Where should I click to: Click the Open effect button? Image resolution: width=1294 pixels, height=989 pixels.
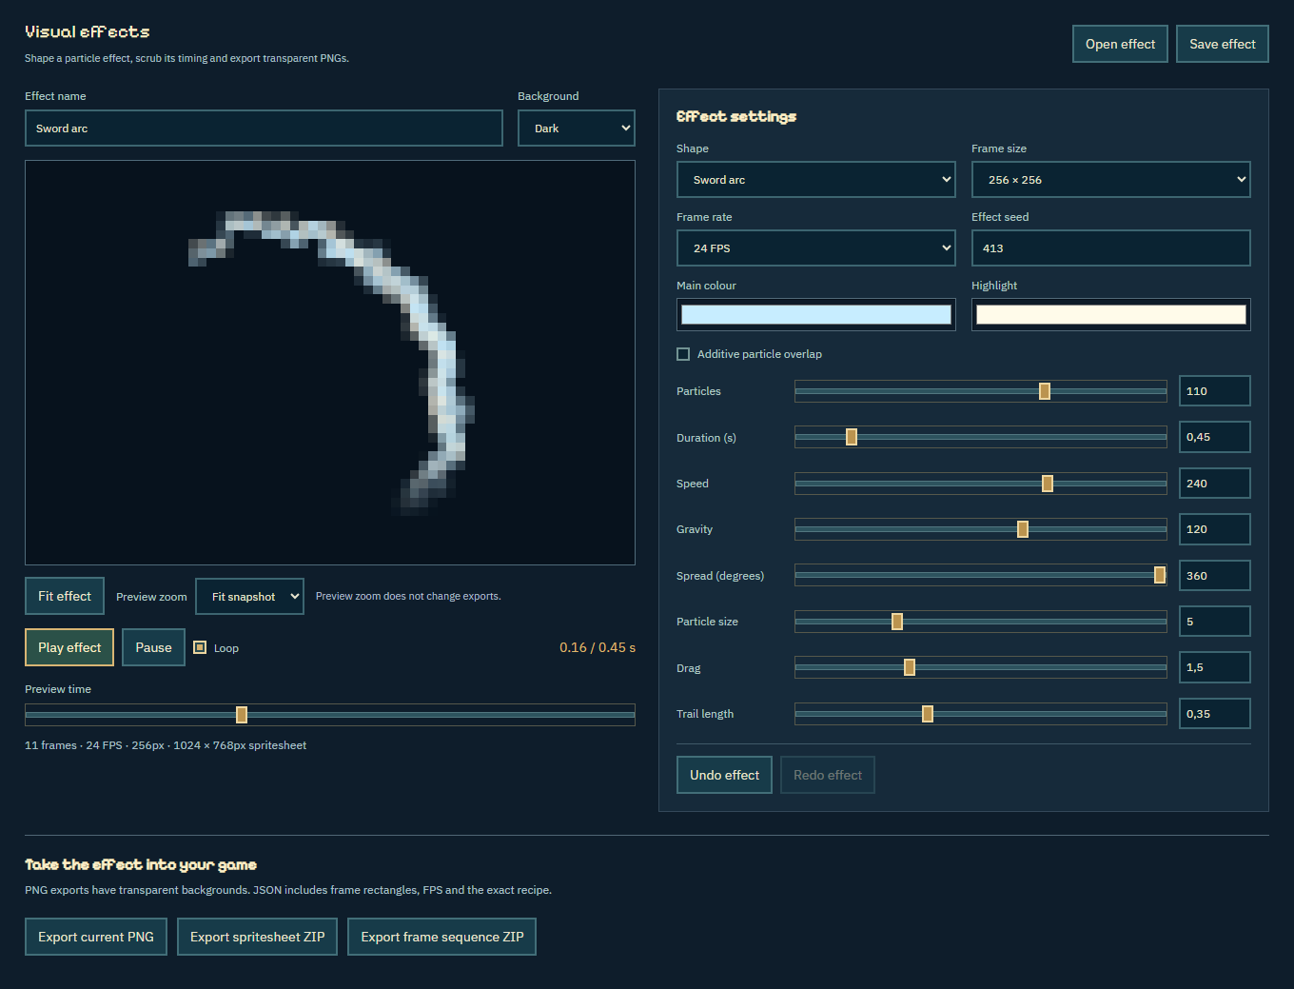click(x=1120, y=44)
